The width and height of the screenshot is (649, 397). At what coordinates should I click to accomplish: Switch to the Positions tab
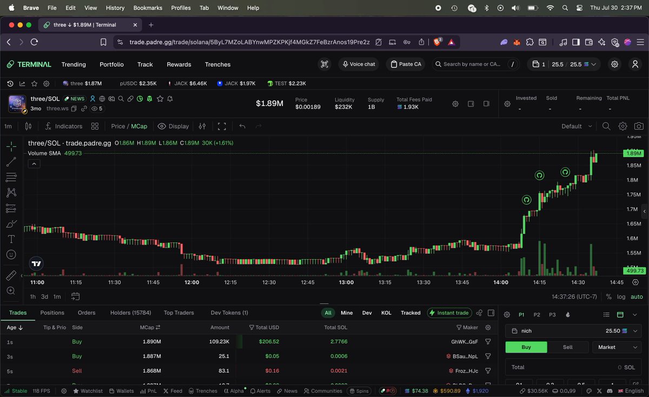click(52, 313)
